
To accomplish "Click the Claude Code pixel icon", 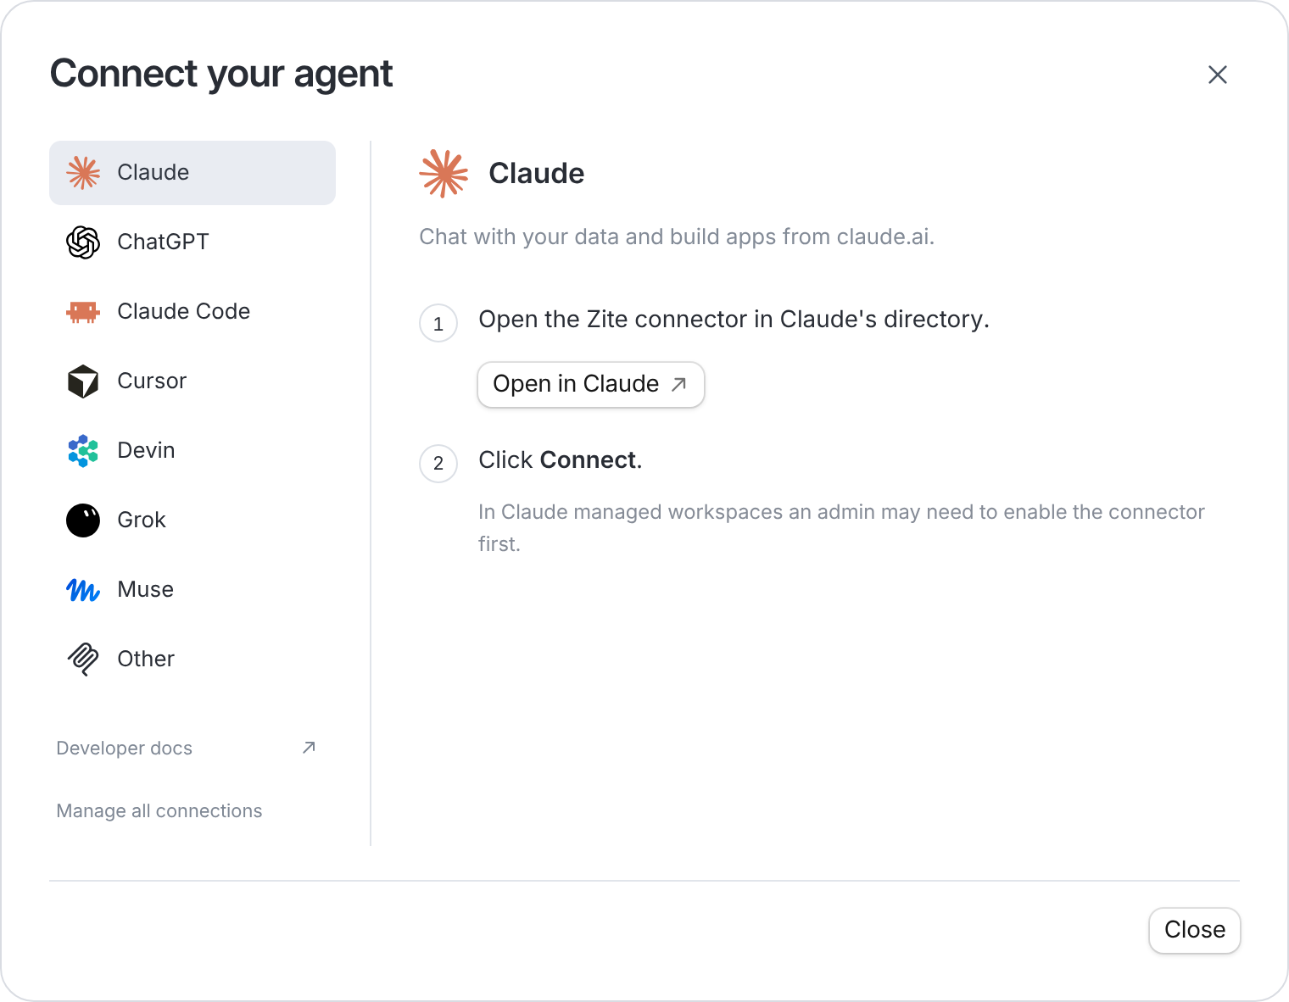I will (x=83, y=312).
